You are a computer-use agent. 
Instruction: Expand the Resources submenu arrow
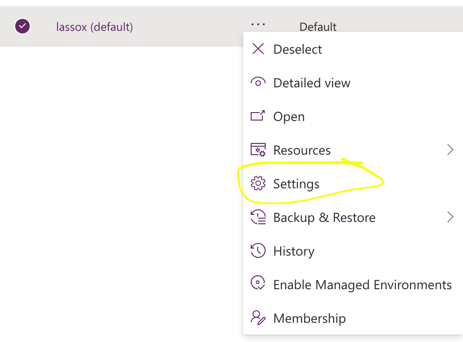(x=450, y=150)
